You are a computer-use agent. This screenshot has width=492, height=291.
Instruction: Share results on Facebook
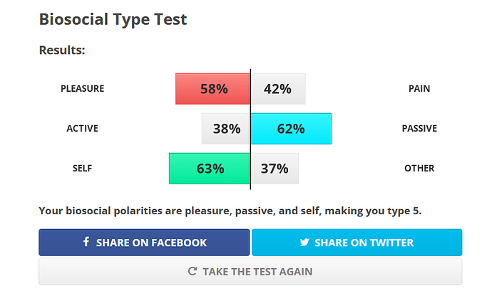click(144, 243)
